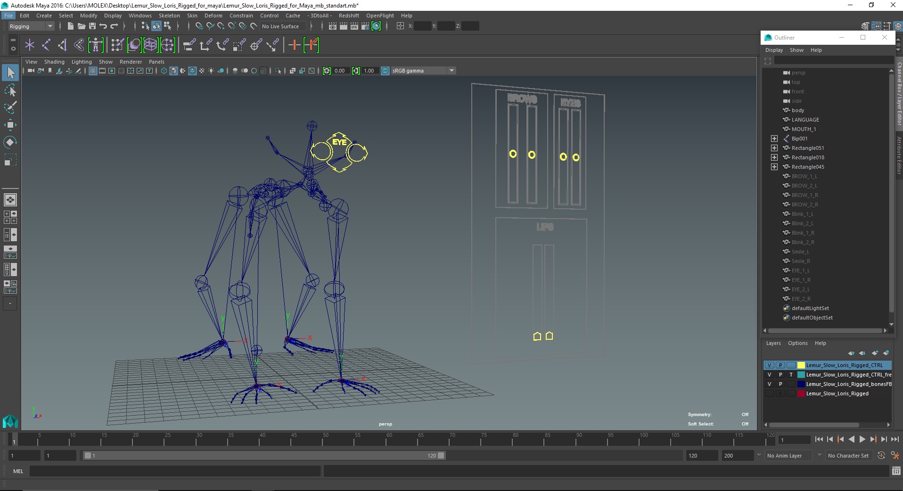
Task: Select the LANGUAGE node in Outliner
Action: [805, 120]
